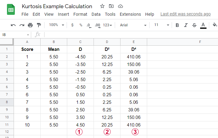Open the Google Sheets home icon
218x138 pixels.
[11, 9]
